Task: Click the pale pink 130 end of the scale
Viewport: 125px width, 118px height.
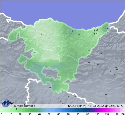Action: click(123, 110)
